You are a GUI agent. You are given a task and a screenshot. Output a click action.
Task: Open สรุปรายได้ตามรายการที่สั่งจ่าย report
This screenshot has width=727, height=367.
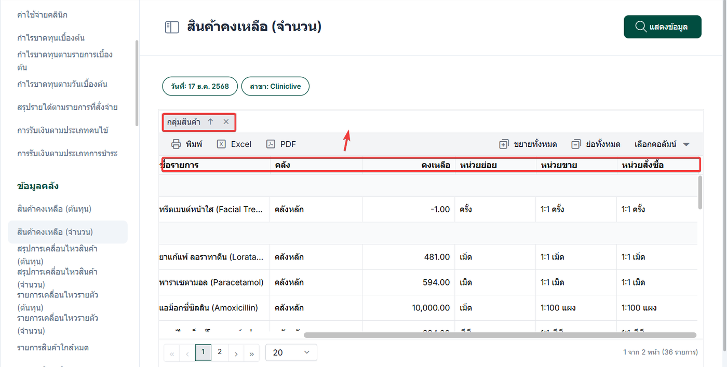(68, 107)
